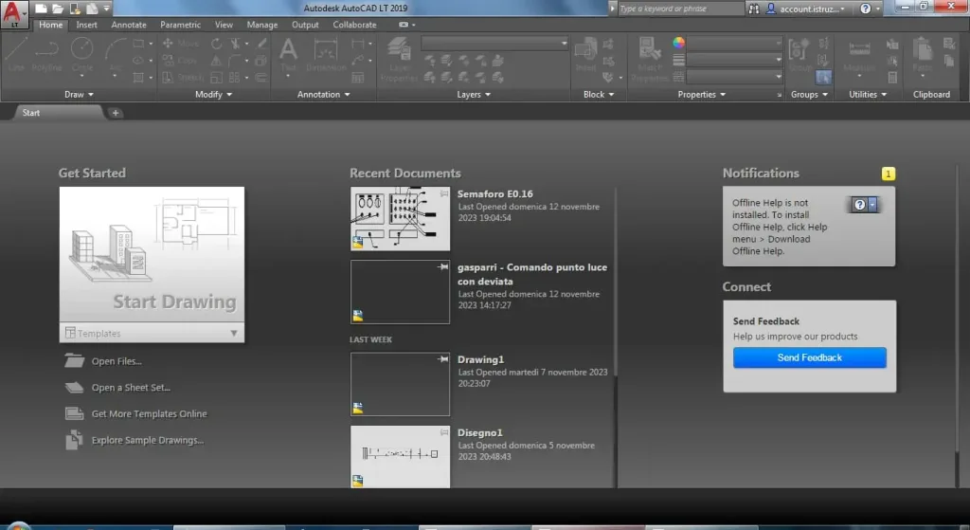970x530 pixels.
Task: Click the New file icon in quick access toolbar
Action: pyautogui.click(x=43, y=8)
